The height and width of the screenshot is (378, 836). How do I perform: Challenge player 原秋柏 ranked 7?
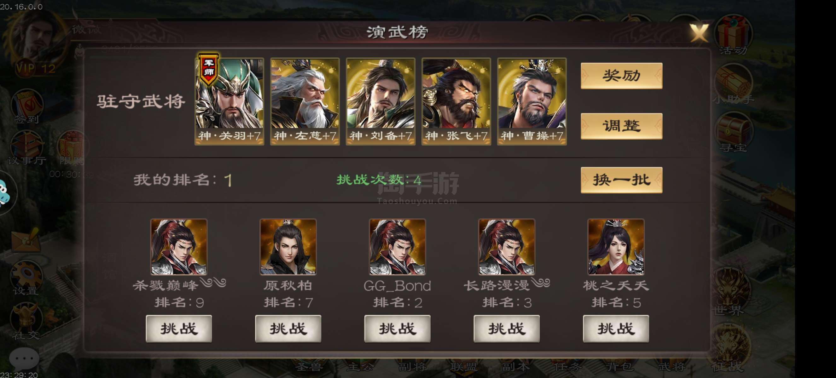coord(288,329)
